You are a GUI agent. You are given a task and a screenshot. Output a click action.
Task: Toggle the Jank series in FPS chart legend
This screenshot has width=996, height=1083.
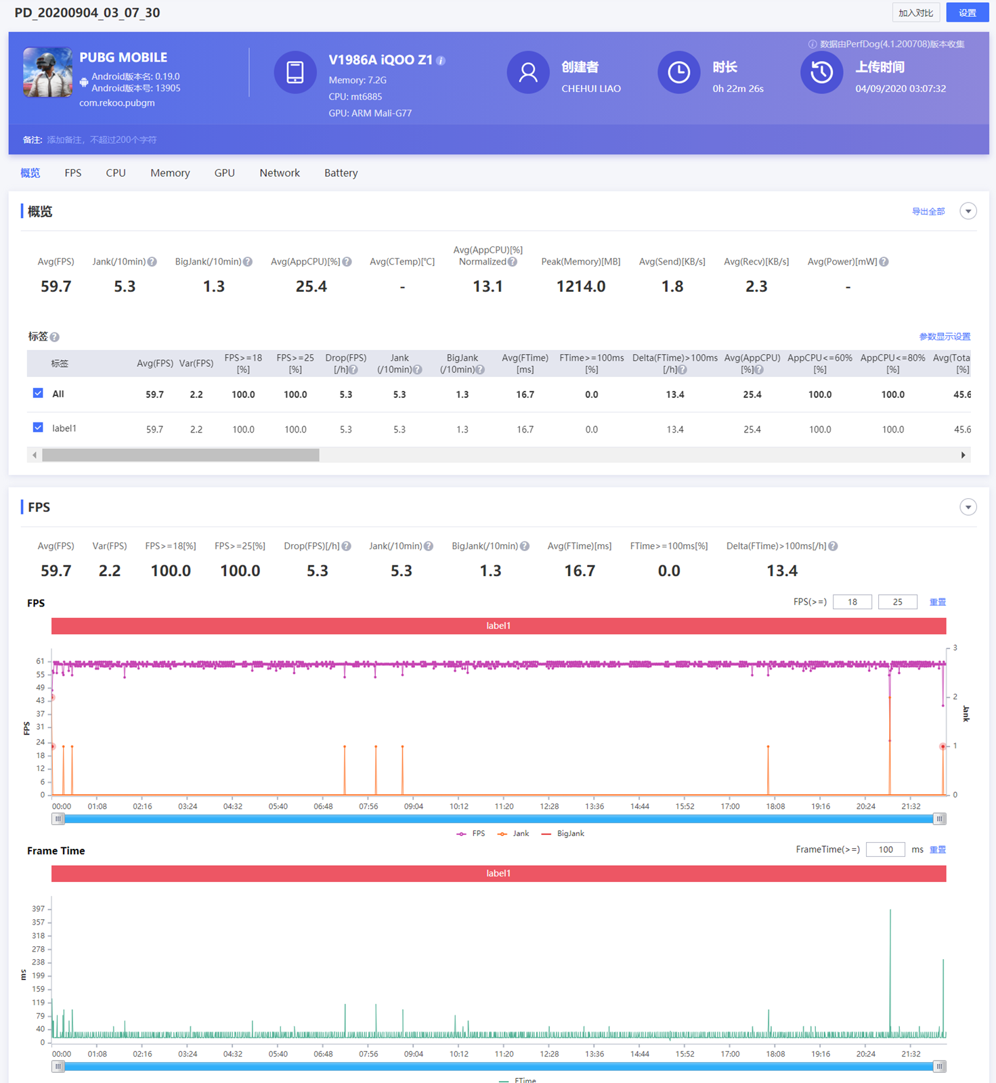[x=513, y=834]
